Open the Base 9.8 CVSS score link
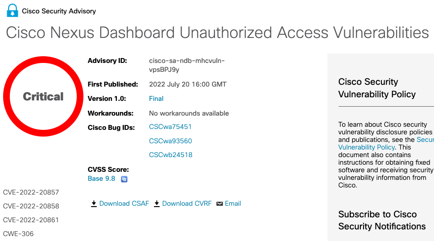 pyautogui.click(x=101, y=179)
